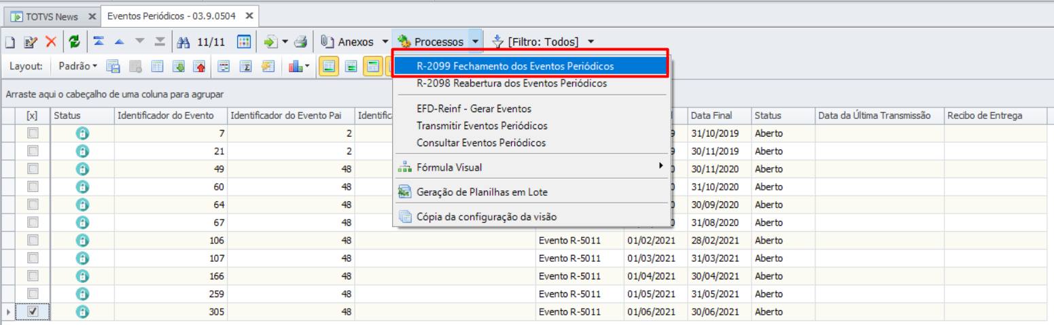1054x325 pixels.
Task: Click lock status icon in row 7
Action: 82,133
